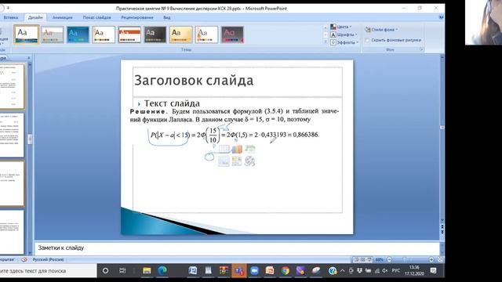Image resolution: width=502 pixels, height=282 pixels.
Task: Show hidden system tray icons
Action: pyautogui.click(x=342, y=271)
